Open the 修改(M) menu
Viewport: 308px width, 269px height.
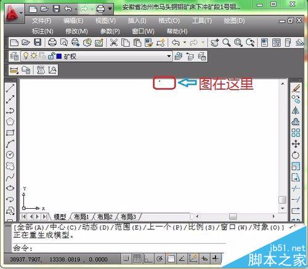76,31
